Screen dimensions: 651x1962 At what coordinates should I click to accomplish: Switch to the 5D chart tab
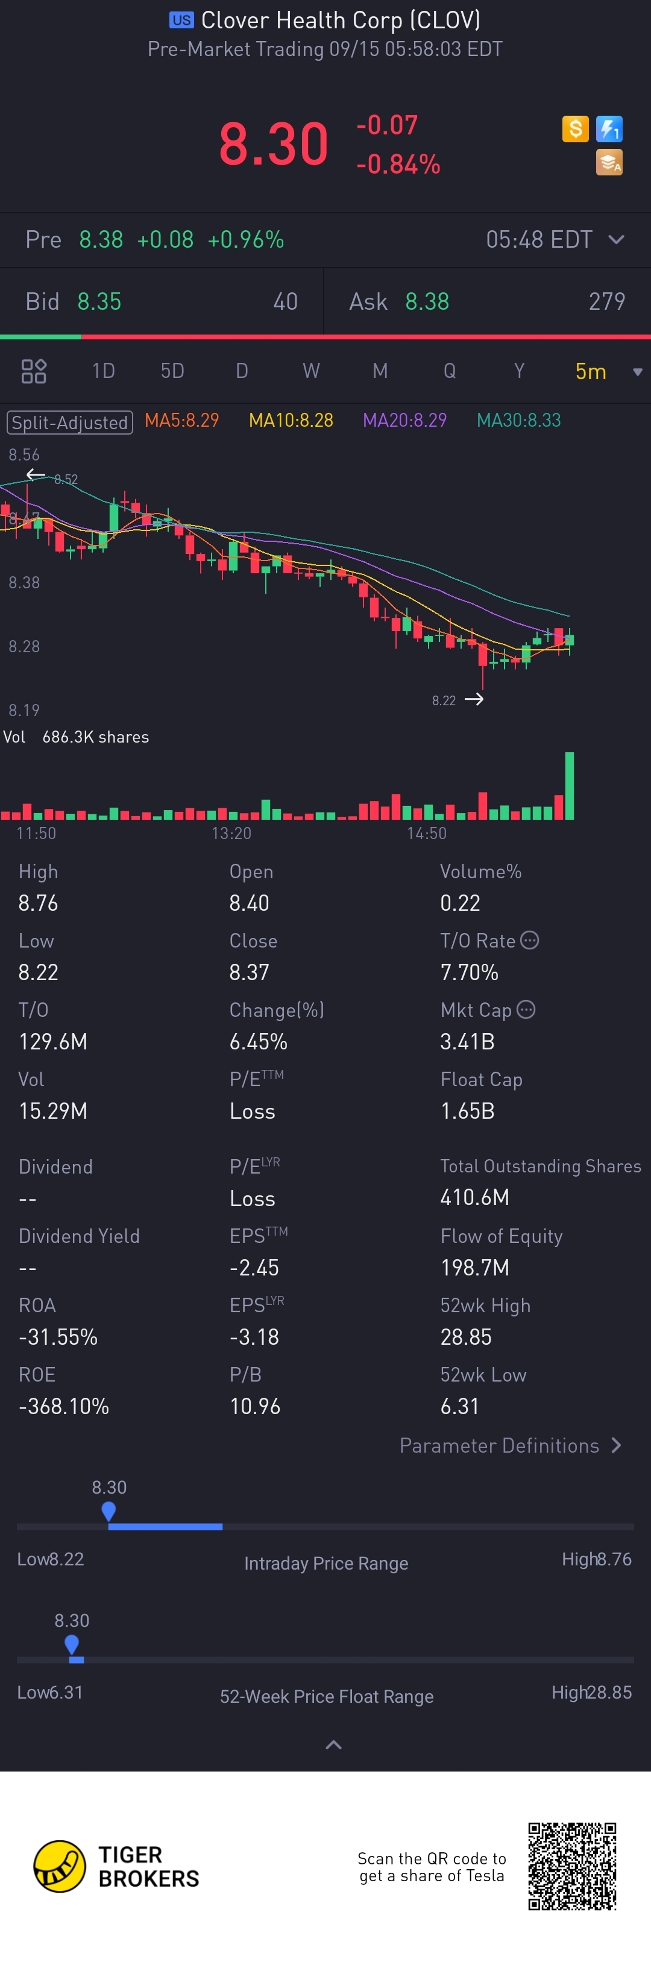pyautogui.click(x=173, y=371)
